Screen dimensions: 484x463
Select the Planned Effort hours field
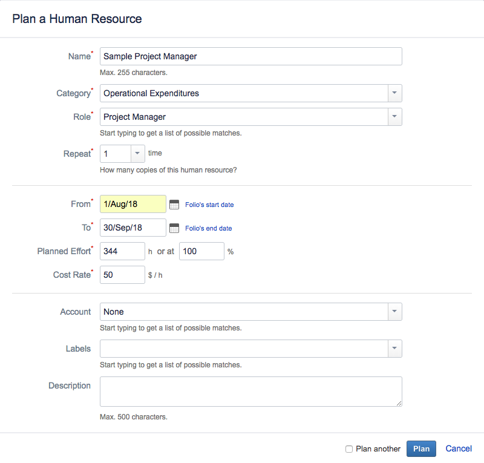coord(122,251)
